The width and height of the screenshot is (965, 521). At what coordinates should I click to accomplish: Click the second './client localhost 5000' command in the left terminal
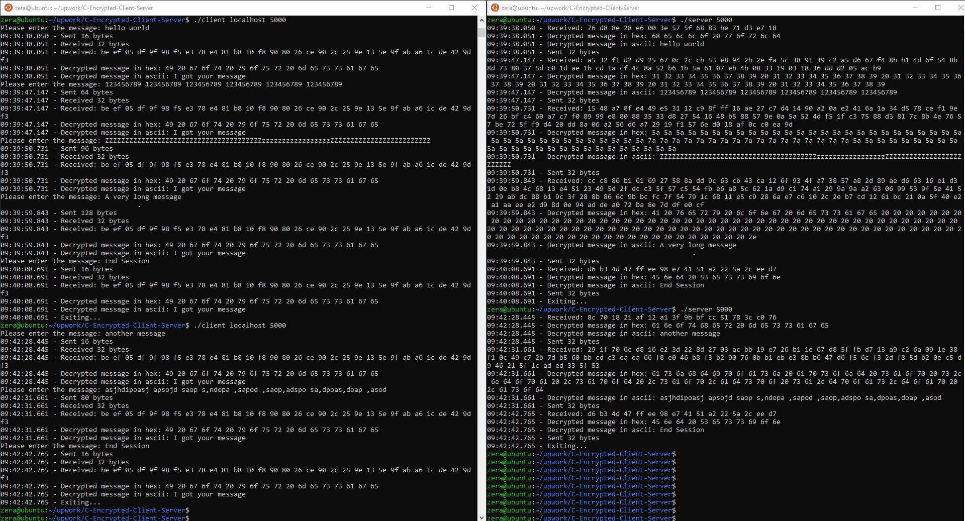240,326
